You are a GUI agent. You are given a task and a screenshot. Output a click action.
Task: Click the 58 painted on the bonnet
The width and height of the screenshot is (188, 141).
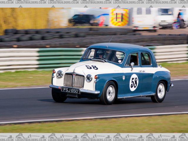coord(92,67)
